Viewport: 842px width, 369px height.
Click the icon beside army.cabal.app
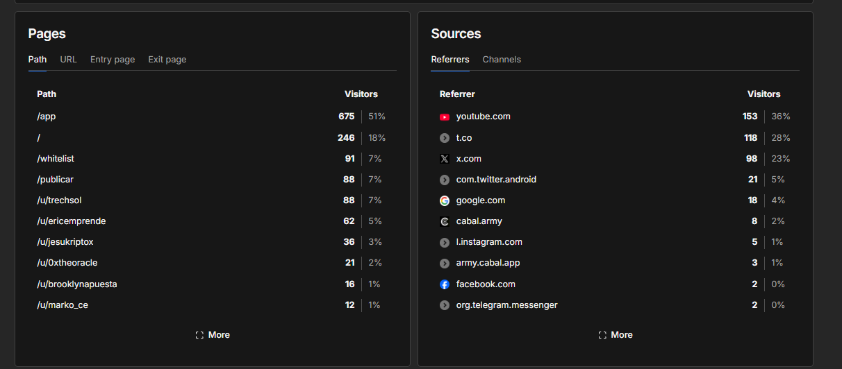point(445,263)
